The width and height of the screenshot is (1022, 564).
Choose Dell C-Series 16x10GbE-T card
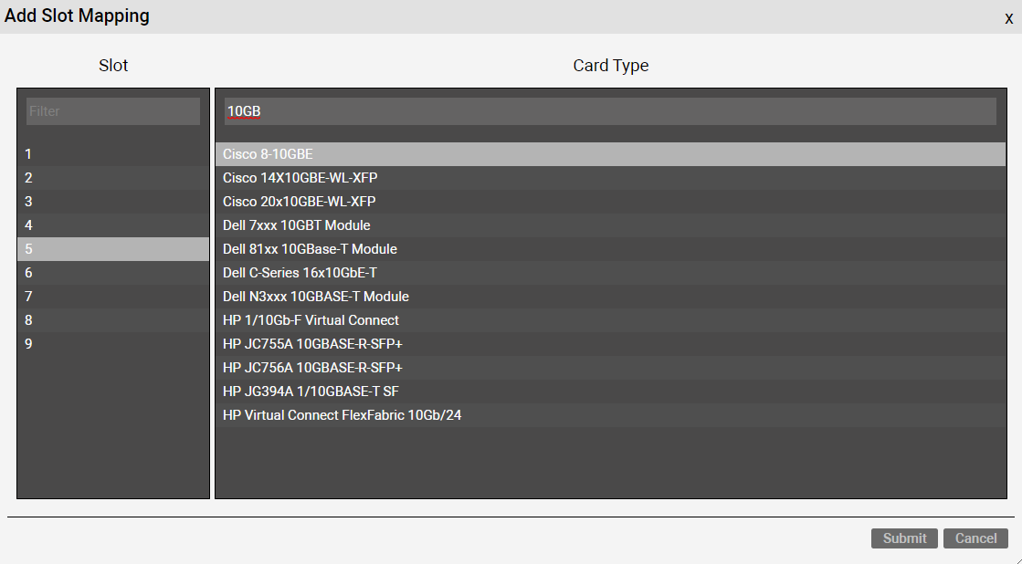(610, 273)
